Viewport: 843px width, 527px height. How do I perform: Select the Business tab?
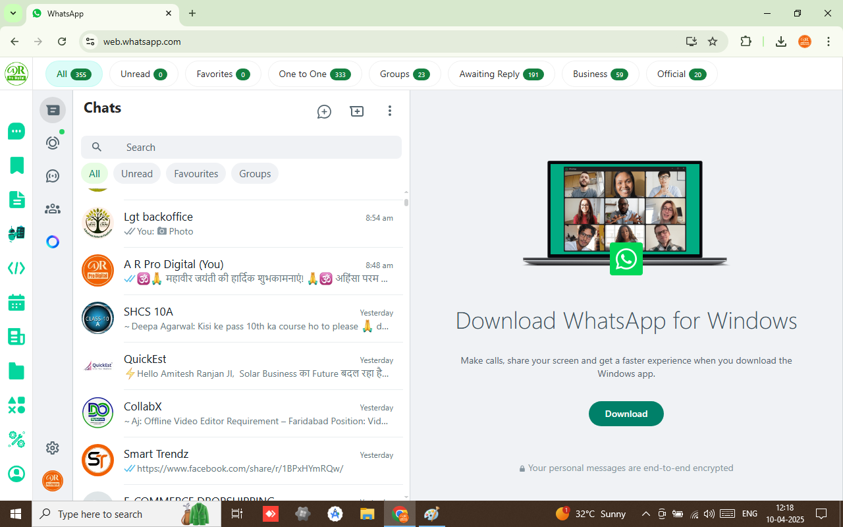tap(600, 74)
